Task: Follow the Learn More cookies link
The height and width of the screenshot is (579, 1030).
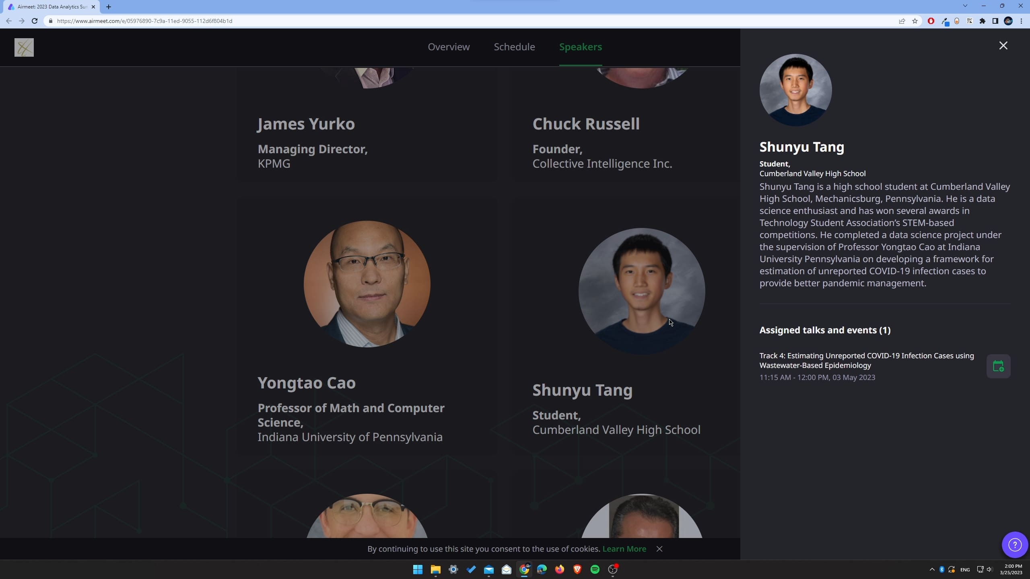Action: tap(624, 549)
